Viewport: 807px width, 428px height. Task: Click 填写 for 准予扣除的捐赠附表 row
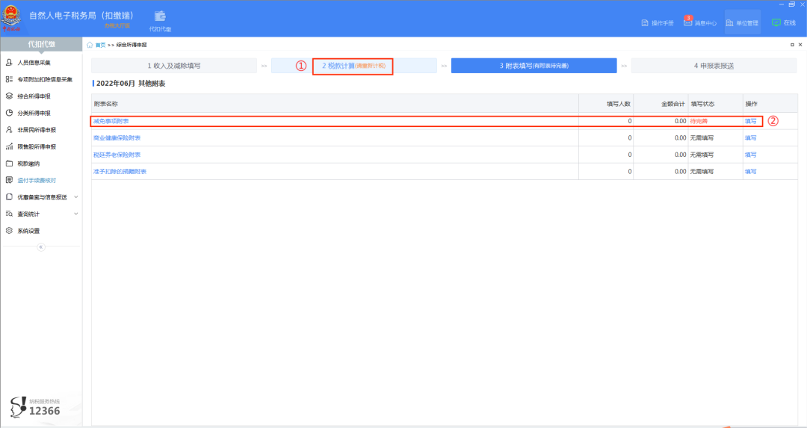[x=750, y=172]
